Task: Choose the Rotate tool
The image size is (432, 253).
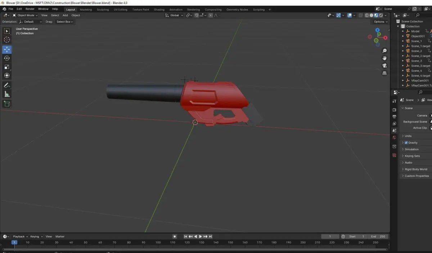Action: click(x=7, y=58)
